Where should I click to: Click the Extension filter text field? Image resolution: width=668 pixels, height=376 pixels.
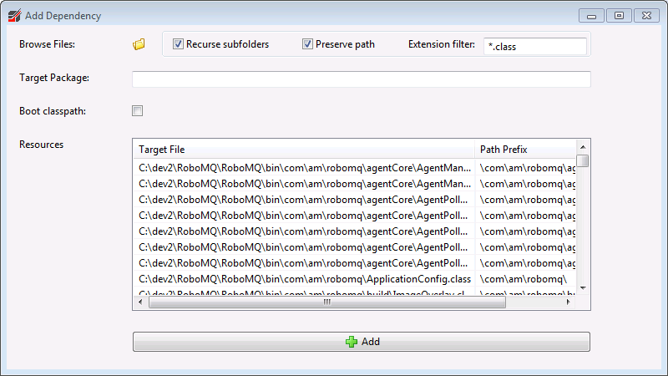pyautogui.click(x=534, y=46)
